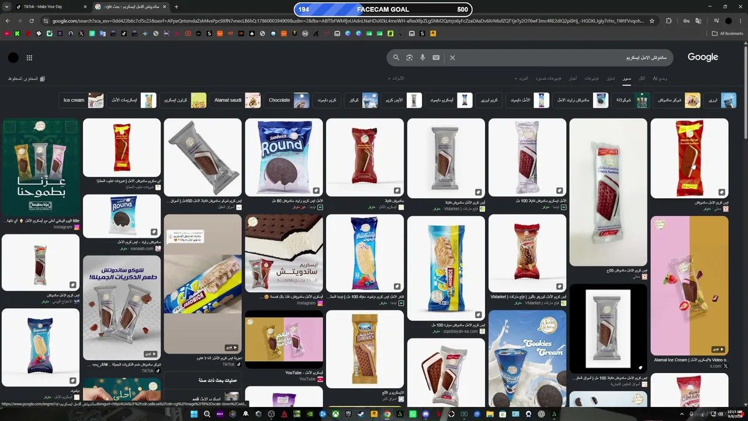Open the Windows Start menu
Screen dimensions: 748x421
(x=194, y=414)
